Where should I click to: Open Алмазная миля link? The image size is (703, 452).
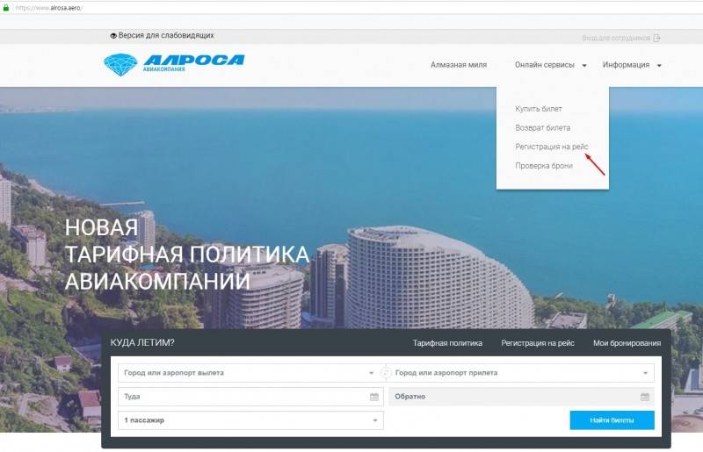click(459, 65)
